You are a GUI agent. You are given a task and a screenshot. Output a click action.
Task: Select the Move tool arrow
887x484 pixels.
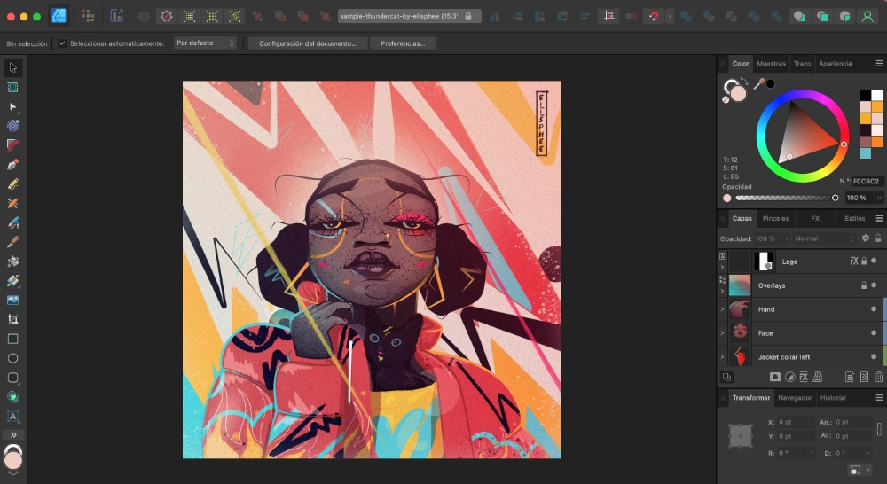pos(12,68)
